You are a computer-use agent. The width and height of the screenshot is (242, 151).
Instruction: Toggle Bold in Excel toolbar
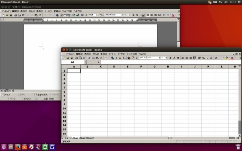tap(170, 58)
